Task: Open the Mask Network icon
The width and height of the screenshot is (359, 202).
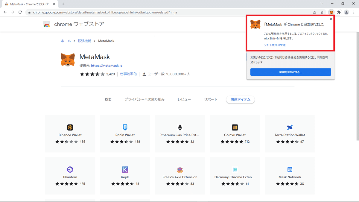Action: click(290, 170)
